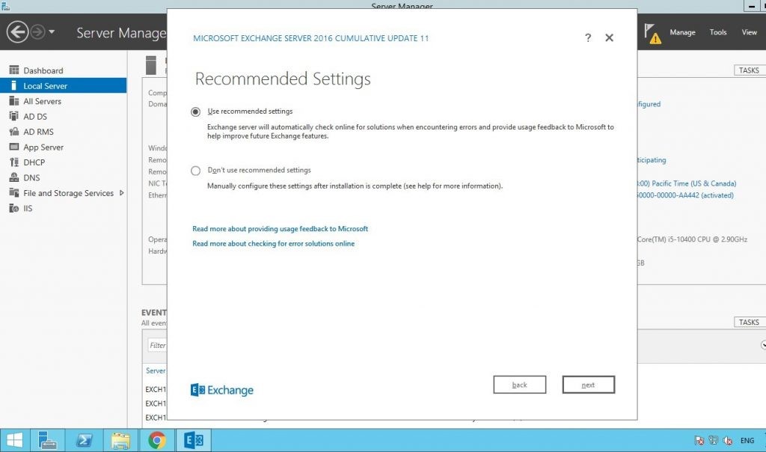Image resolution: width=766 pixels, height=452 pixels.
Task: Open the Exchange setup help question mark
Action: tap(588, 37)
